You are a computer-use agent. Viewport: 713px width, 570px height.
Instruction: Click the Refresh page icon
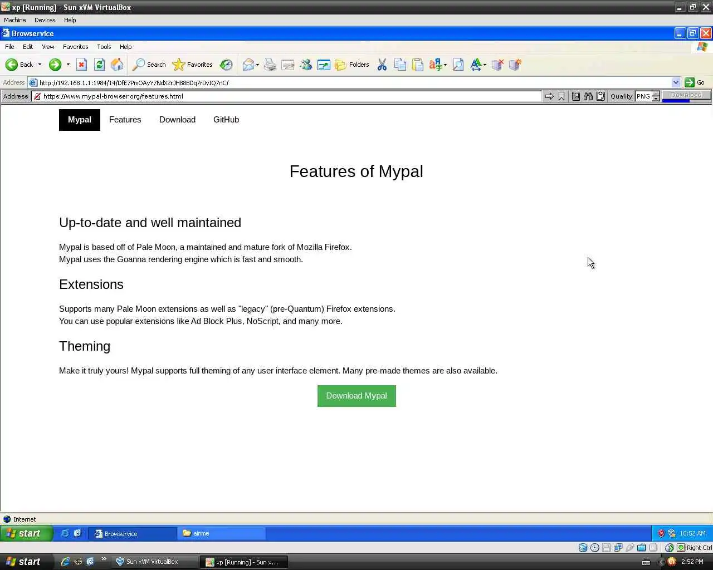click(99, 65)
